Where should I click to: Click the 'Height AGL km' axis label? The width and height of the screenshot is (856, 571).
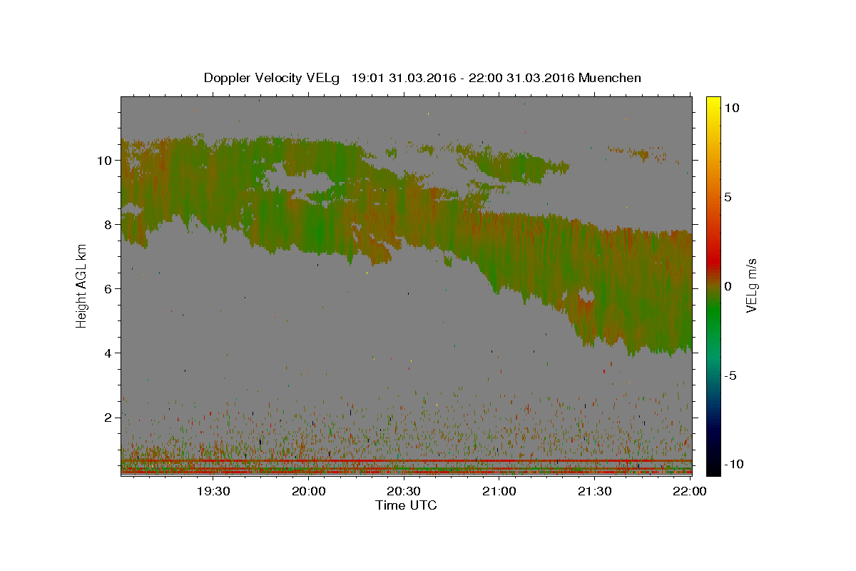81,285
